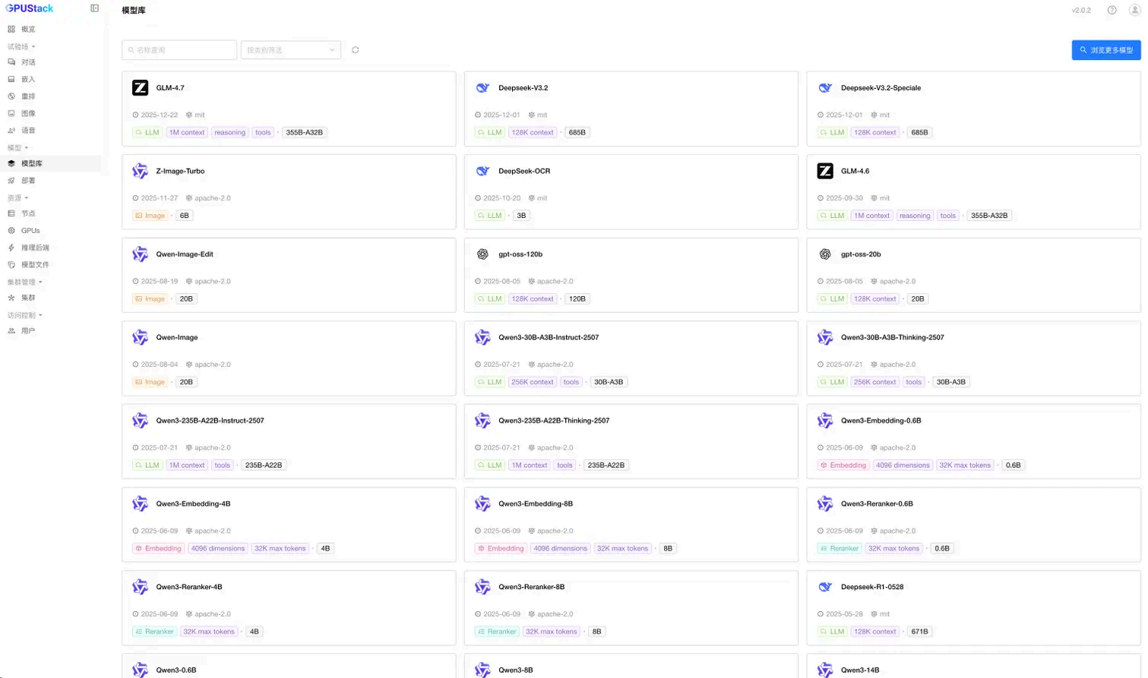Open 节点 in the sidebar
The height and width of the screenshot is (678, 1148).
[52, 213]
